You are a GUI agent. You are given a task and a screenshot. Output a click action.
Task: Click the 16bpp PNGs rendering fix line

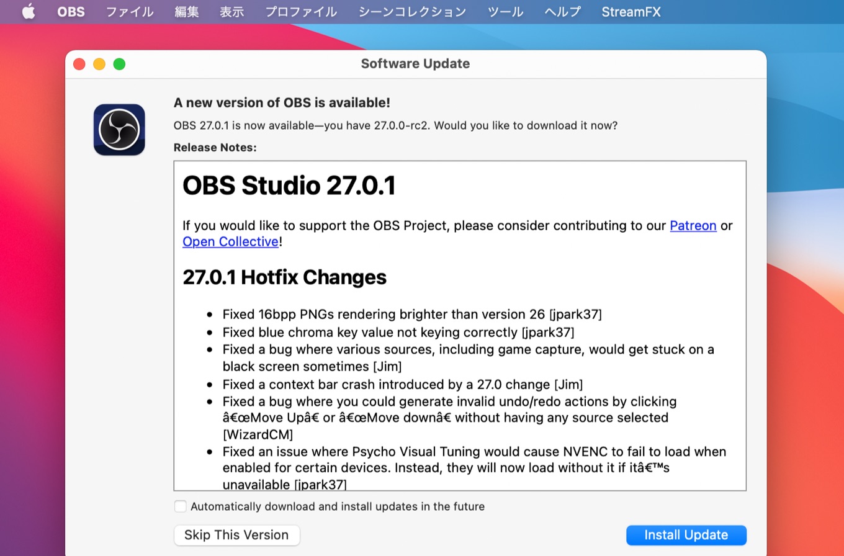tap(412, 315)
